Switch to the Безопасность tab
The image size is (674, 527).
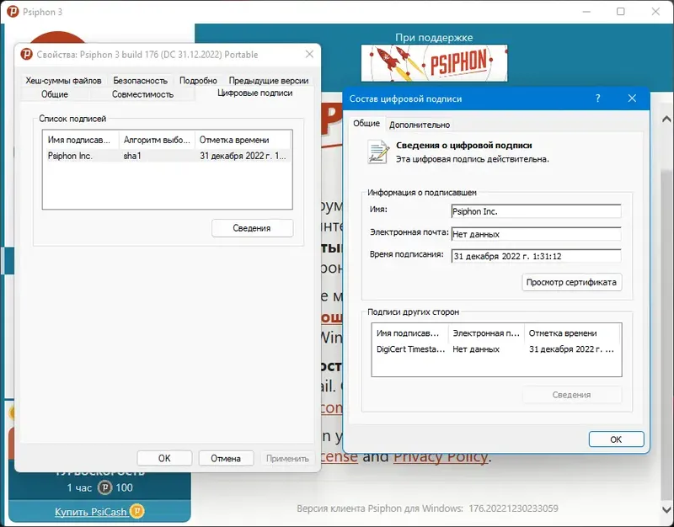(x=140, y=80)
